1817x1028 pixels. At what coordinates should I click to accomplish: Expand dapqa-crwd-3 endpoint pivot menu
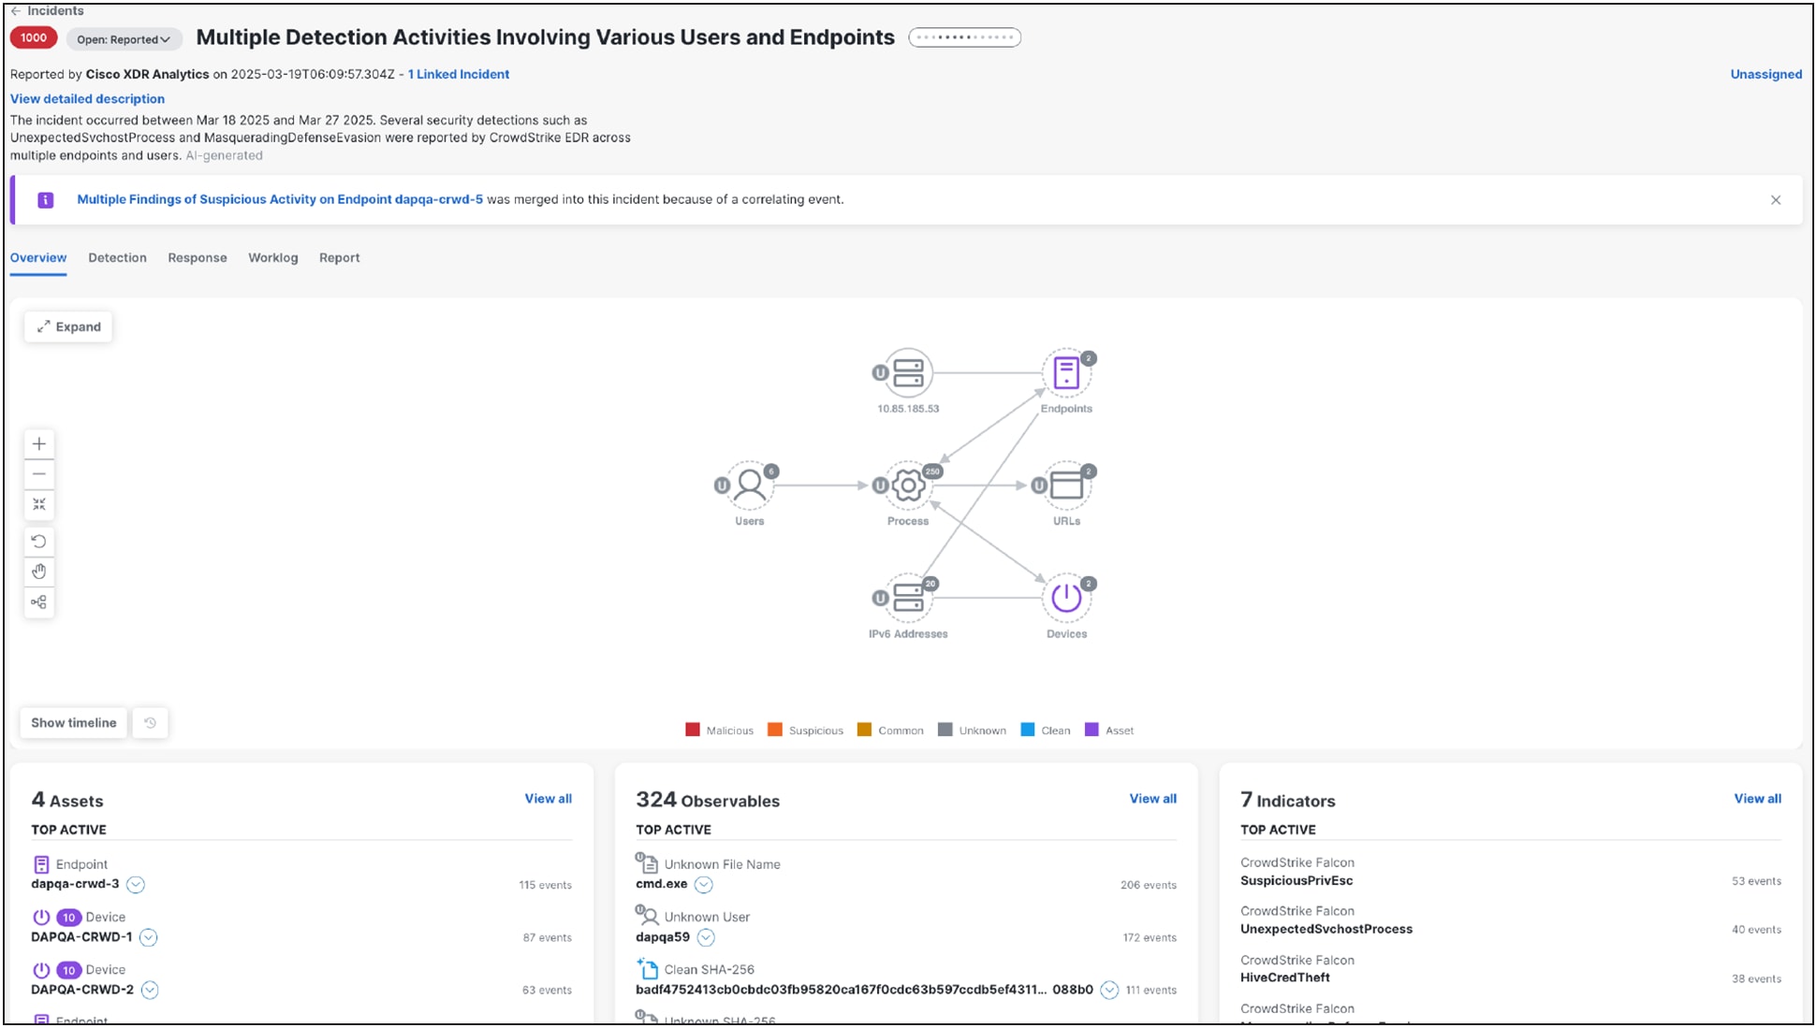pyautogui.click(x=136, y=885)
